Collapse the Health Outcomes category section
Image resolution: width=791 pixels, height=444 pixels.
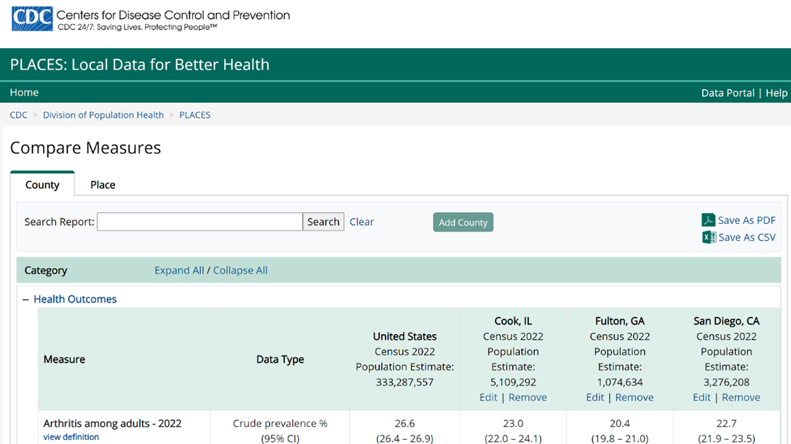point(24,299)
